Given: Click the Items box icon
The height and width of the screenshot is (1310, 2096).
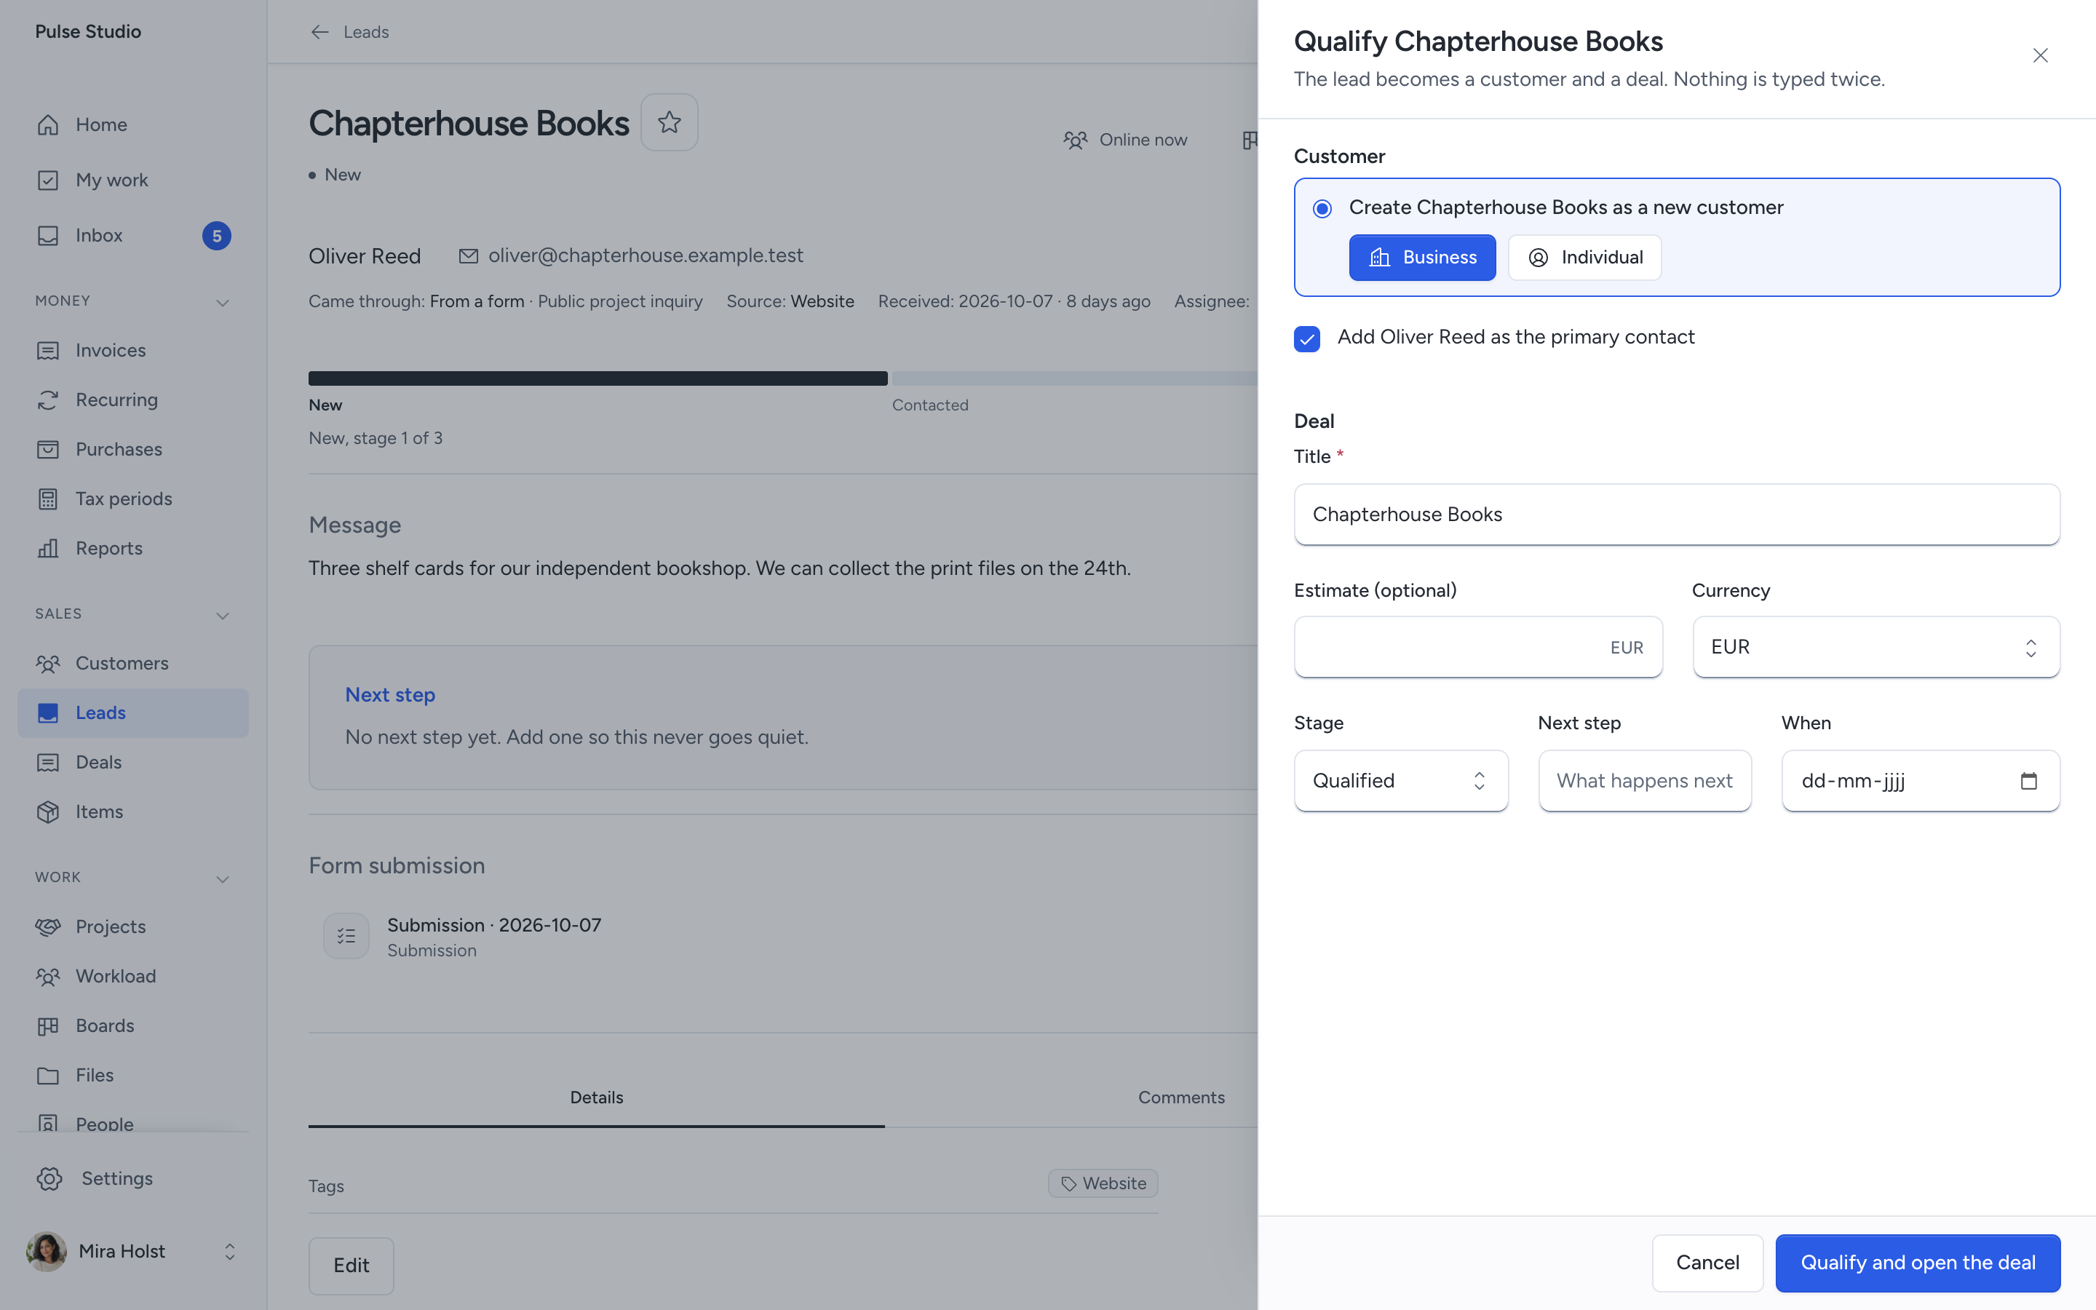Looking at the screenshot, I should tap(47, 811).
